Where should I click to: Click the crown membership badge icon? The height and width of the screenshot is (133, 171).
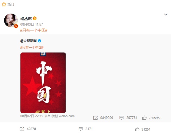(35, 18)
